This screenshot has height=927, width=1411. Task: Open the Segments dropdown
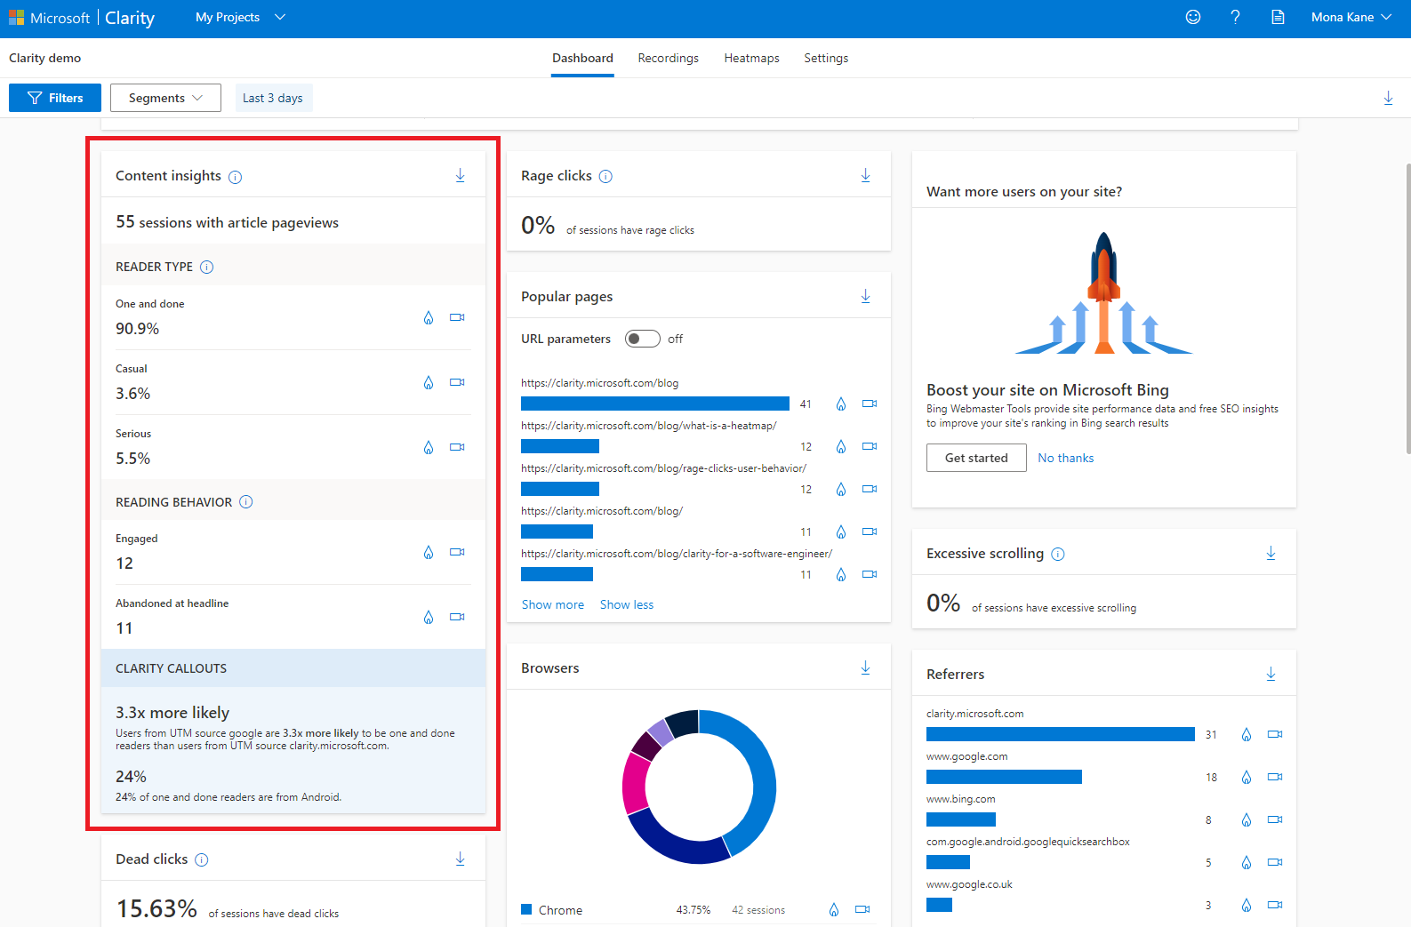point(165,98)
